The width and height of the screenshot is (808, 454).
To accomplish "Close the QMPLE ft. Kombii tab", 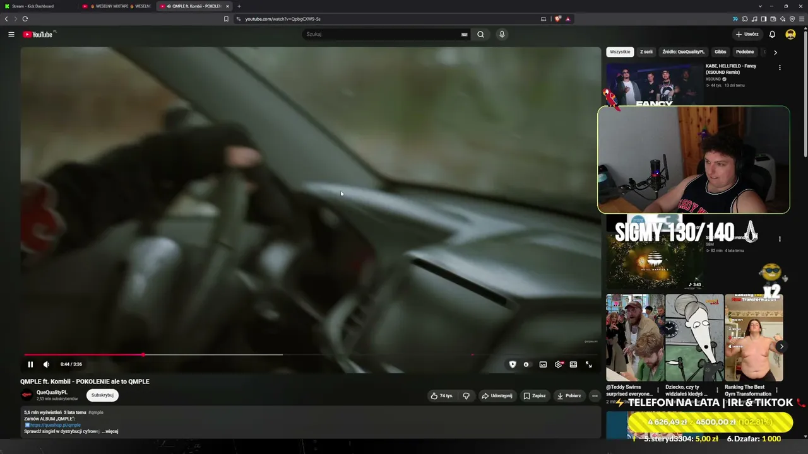I will pos(227,6).
